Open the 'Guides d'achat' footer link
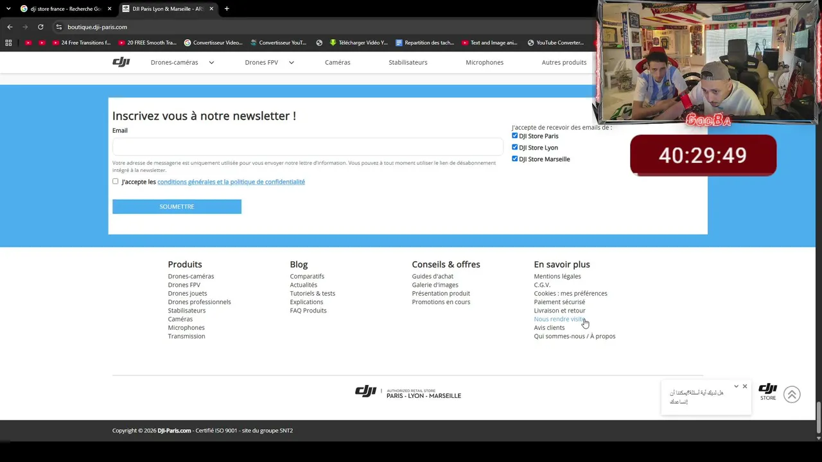The width and height of the screenshot is (822, 462). pyautogui.click(x=432, y=277)
